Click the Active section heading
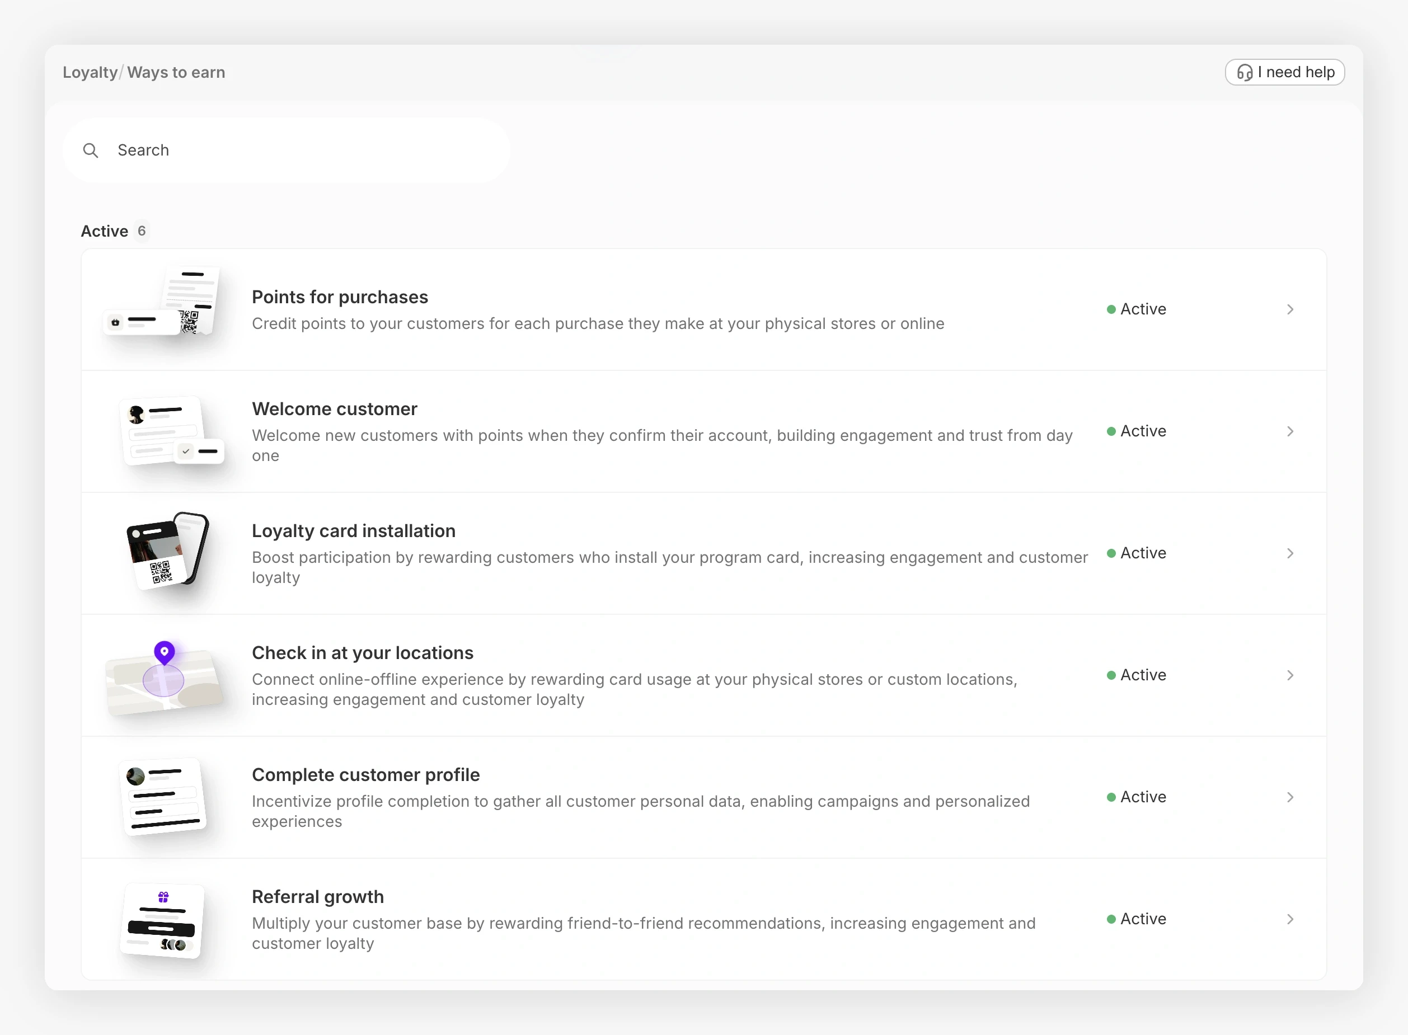The height and width of the screenshot is (1035, 1408). pyautogui.click(x=105, y=231)
